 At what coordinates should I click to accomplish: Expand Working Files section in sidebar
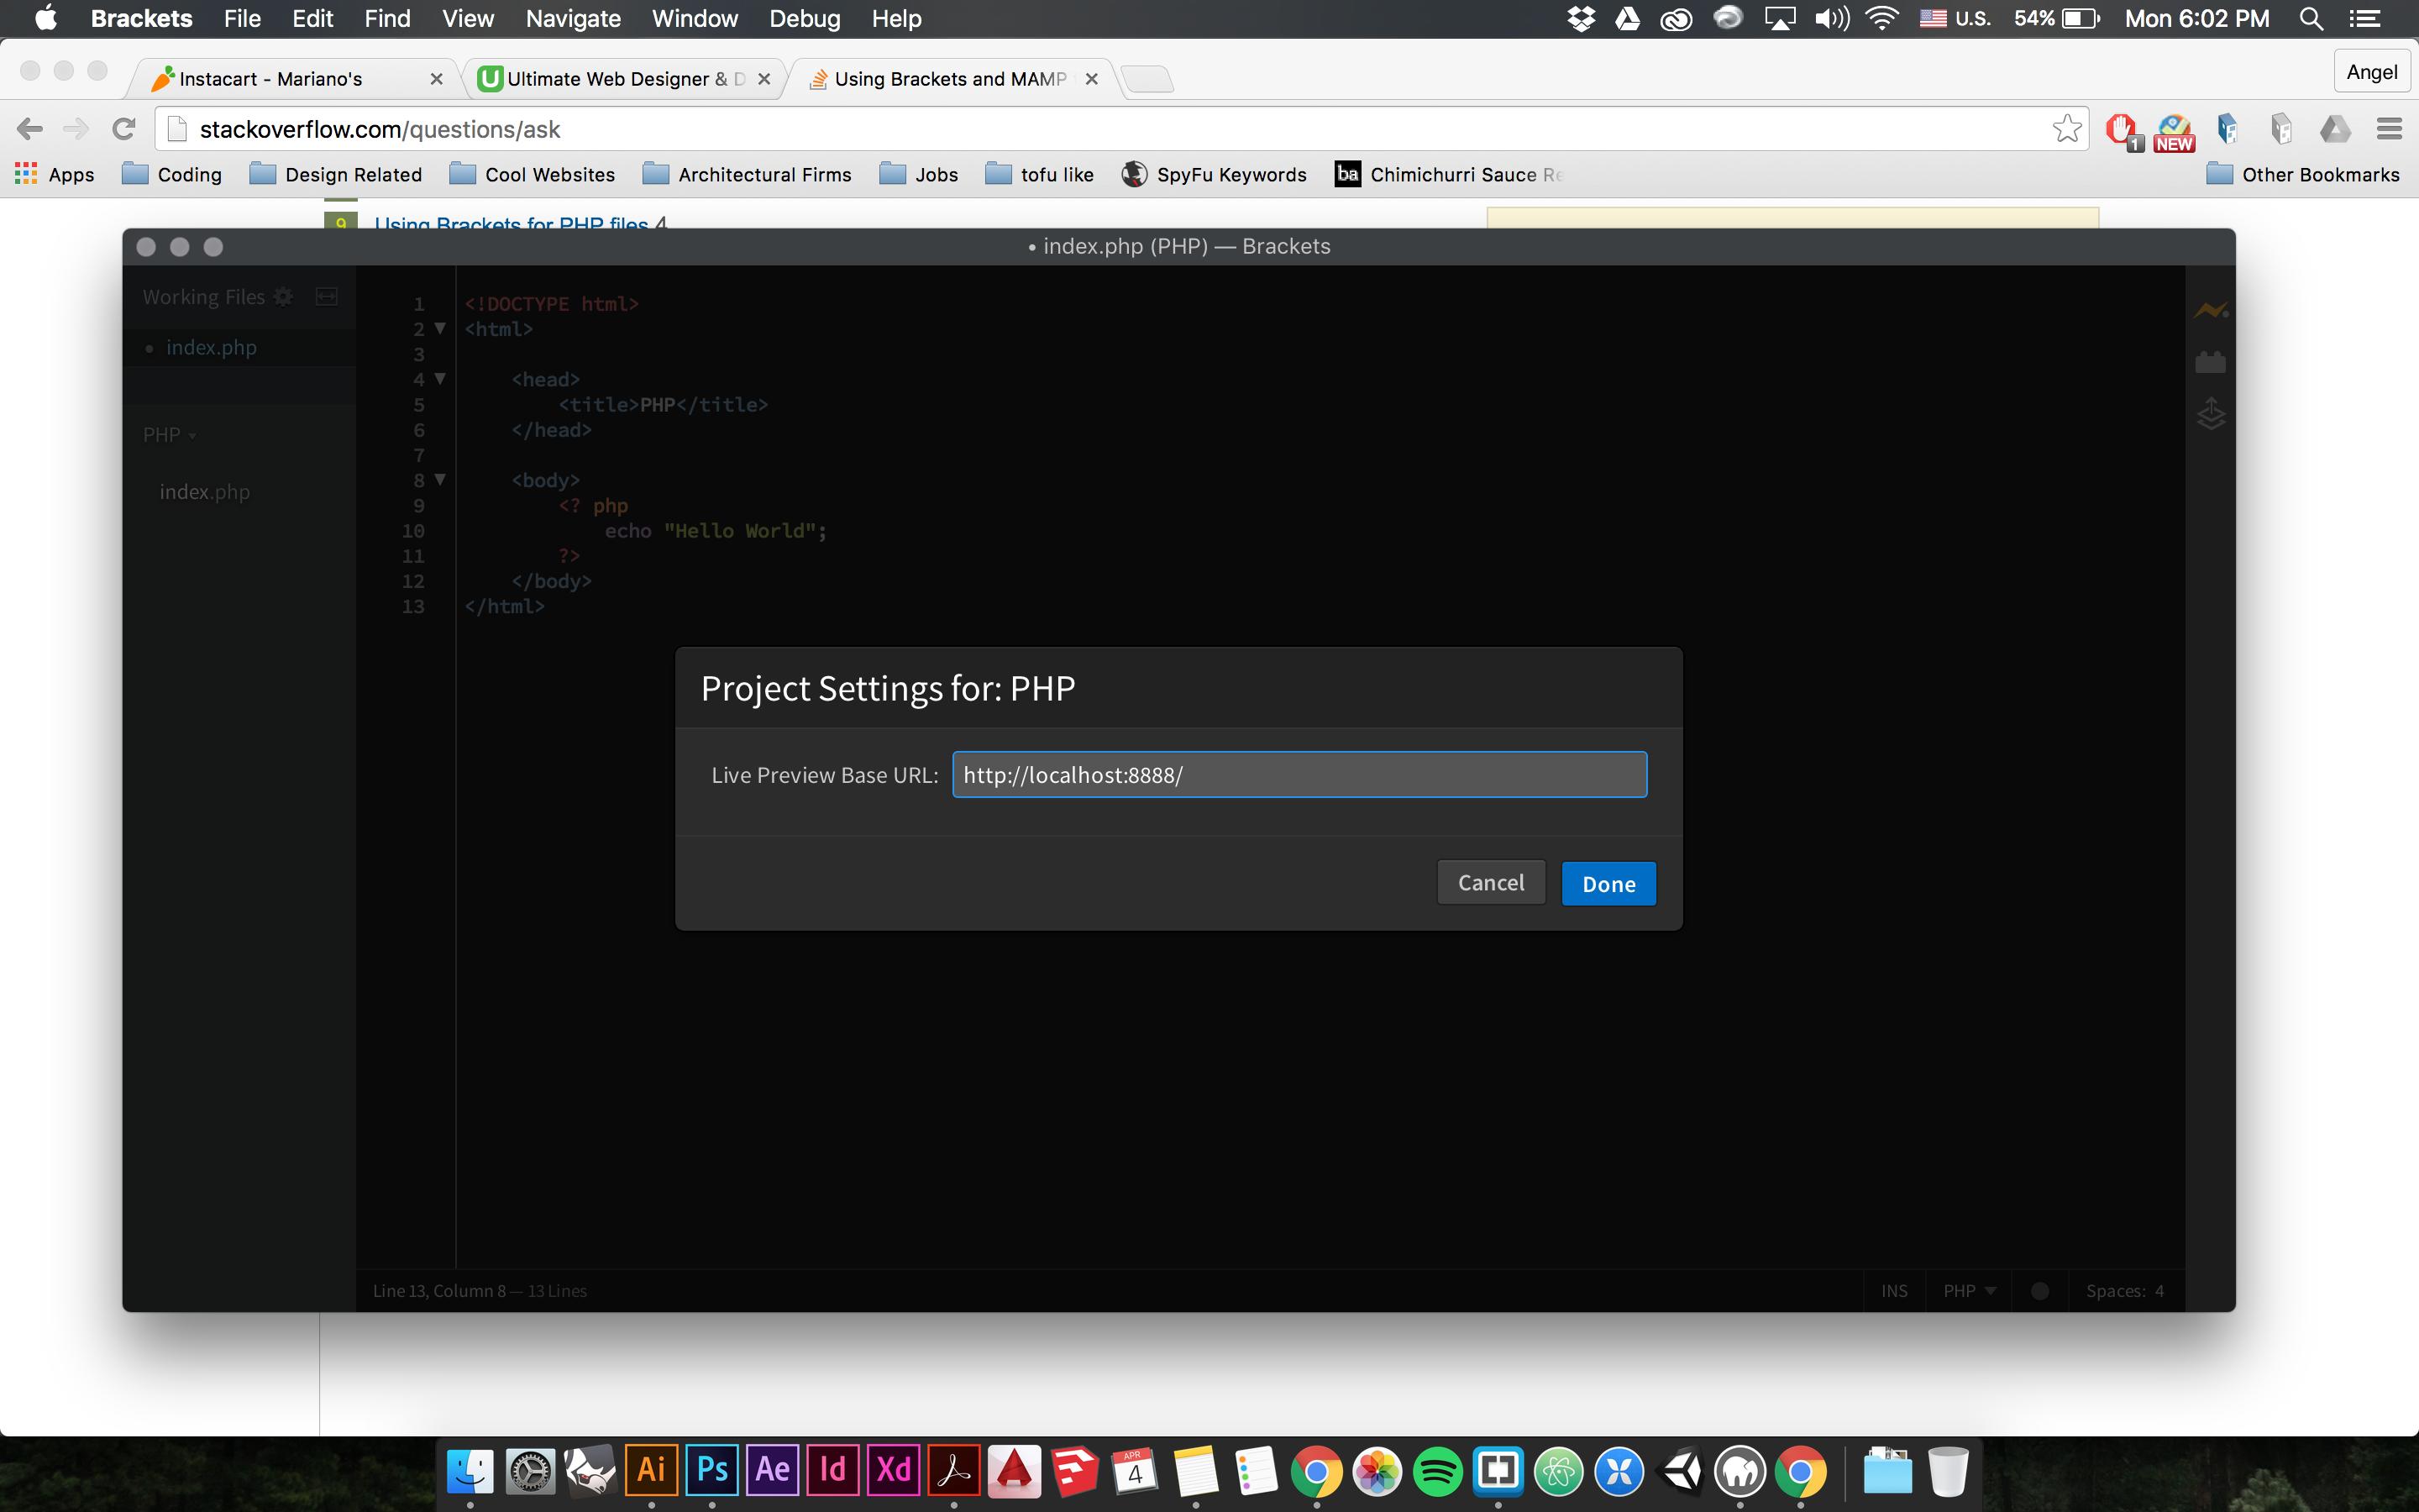pos(202,297)
